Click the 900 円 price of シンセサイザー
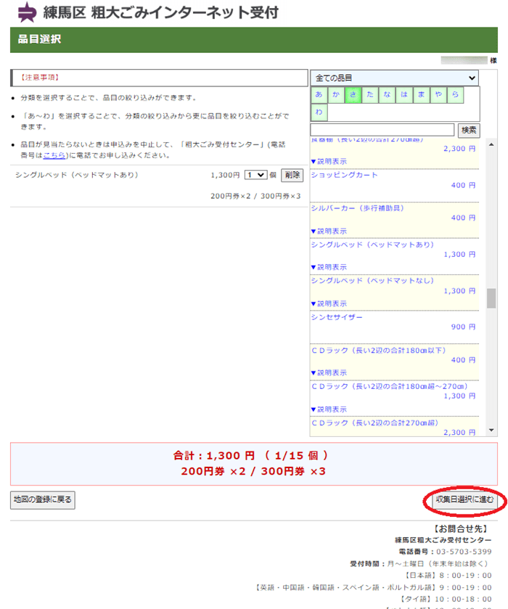The image size is (508, 609). (x=463, y=327)
